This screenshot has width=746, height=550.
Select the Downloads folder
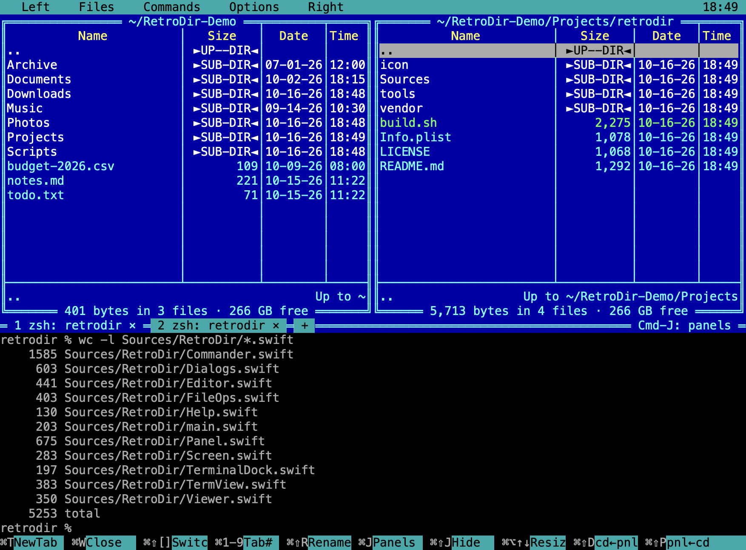click(186, 94)
